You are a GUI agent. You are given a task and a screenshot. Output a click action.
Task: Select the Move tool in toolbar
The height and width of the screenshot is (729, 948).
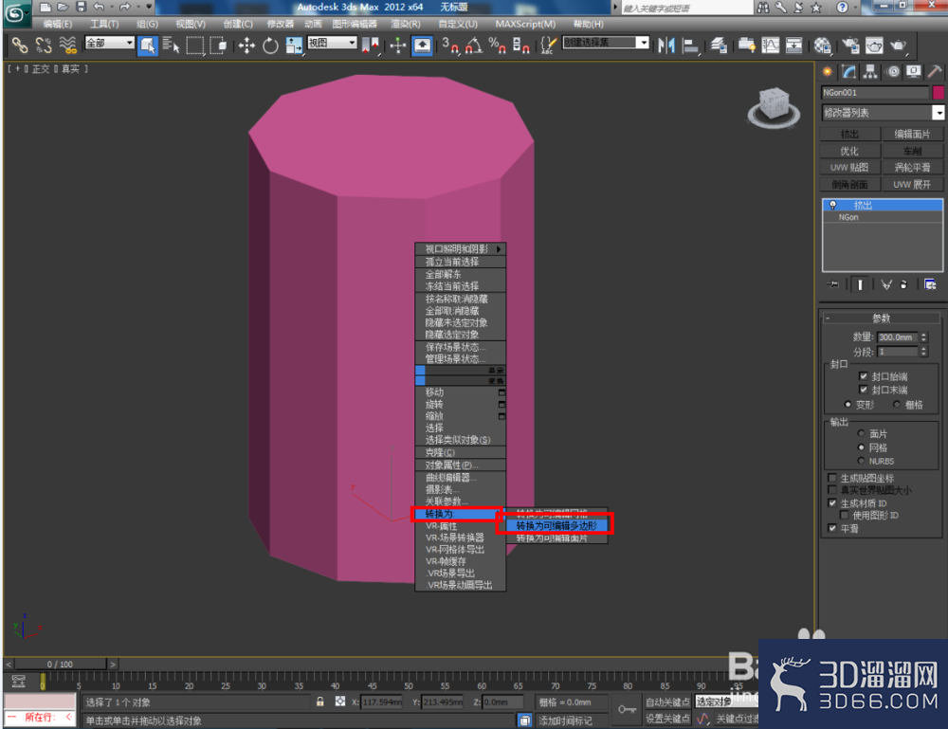click(246, 46)
